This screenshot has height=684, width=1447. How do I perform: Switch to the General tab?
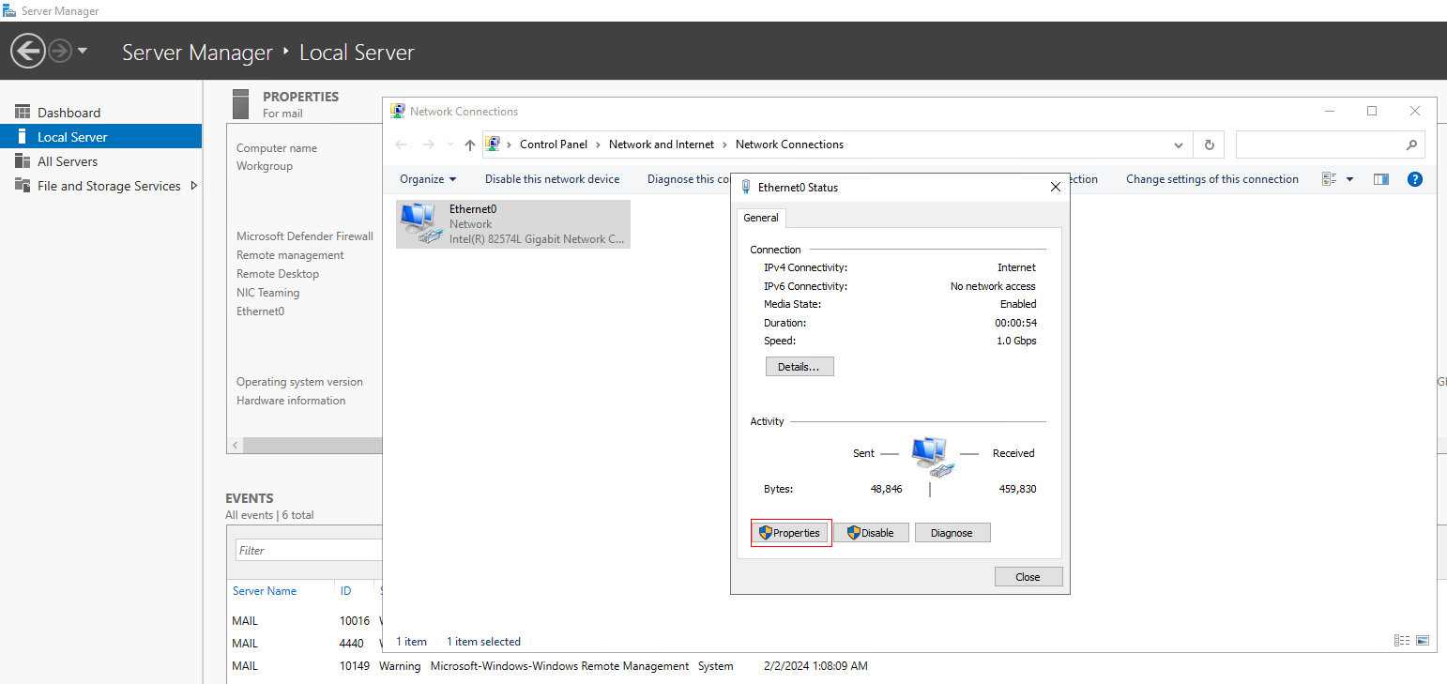(761, 218)
